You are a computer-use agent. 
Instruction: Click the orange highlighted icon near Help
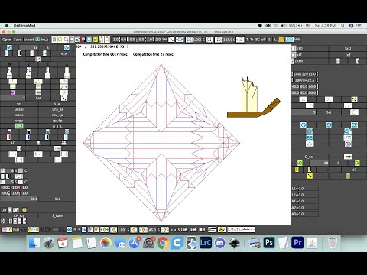coord(281,40)
